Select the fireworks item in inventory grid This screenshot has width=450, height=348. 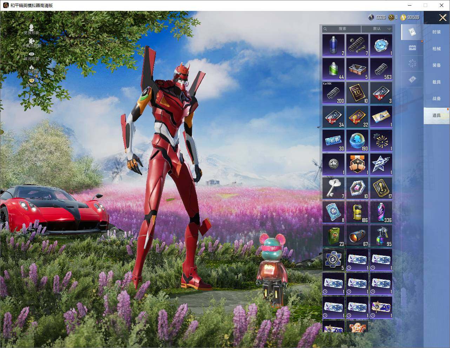(x=381, y=140)
